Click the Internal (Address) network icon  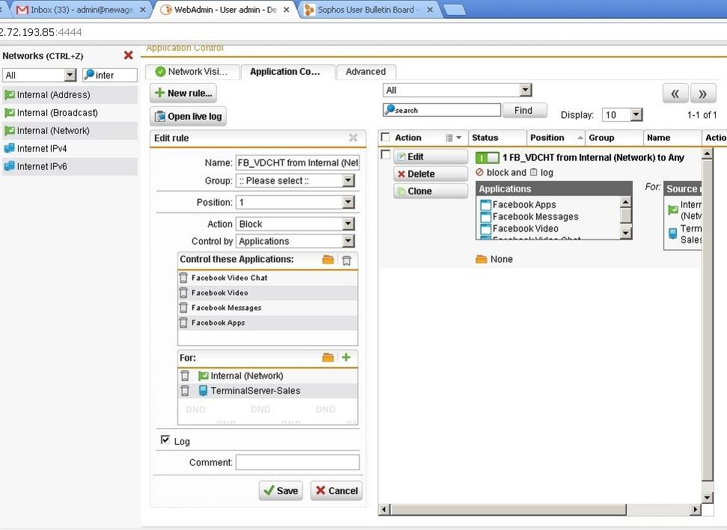(9, 94)
